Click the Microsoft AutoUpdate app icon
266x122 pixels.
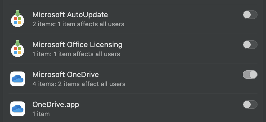pos(18,19)
